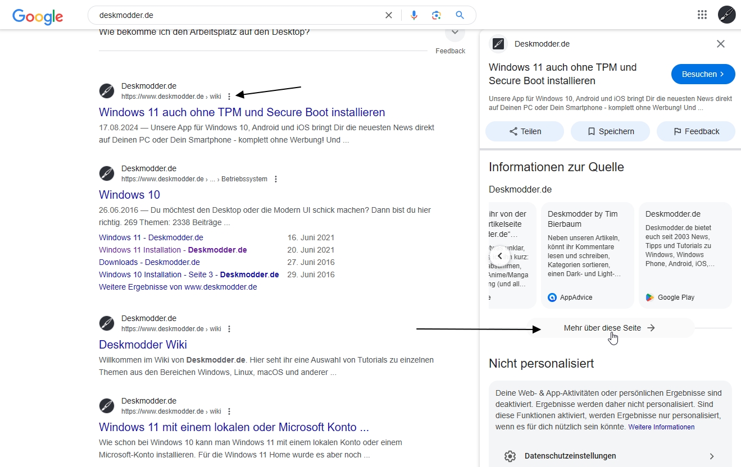Close the Deskmodder.de side panel
This screenshot has height=467, width=741.
(721, 44)
